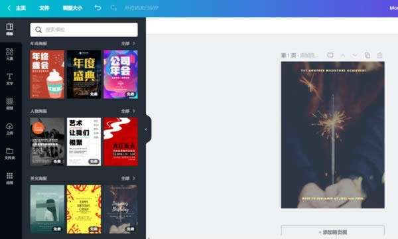Open the apps grid panel in sidebar
This screenshot has width=398, height=239.
(10, 179)
